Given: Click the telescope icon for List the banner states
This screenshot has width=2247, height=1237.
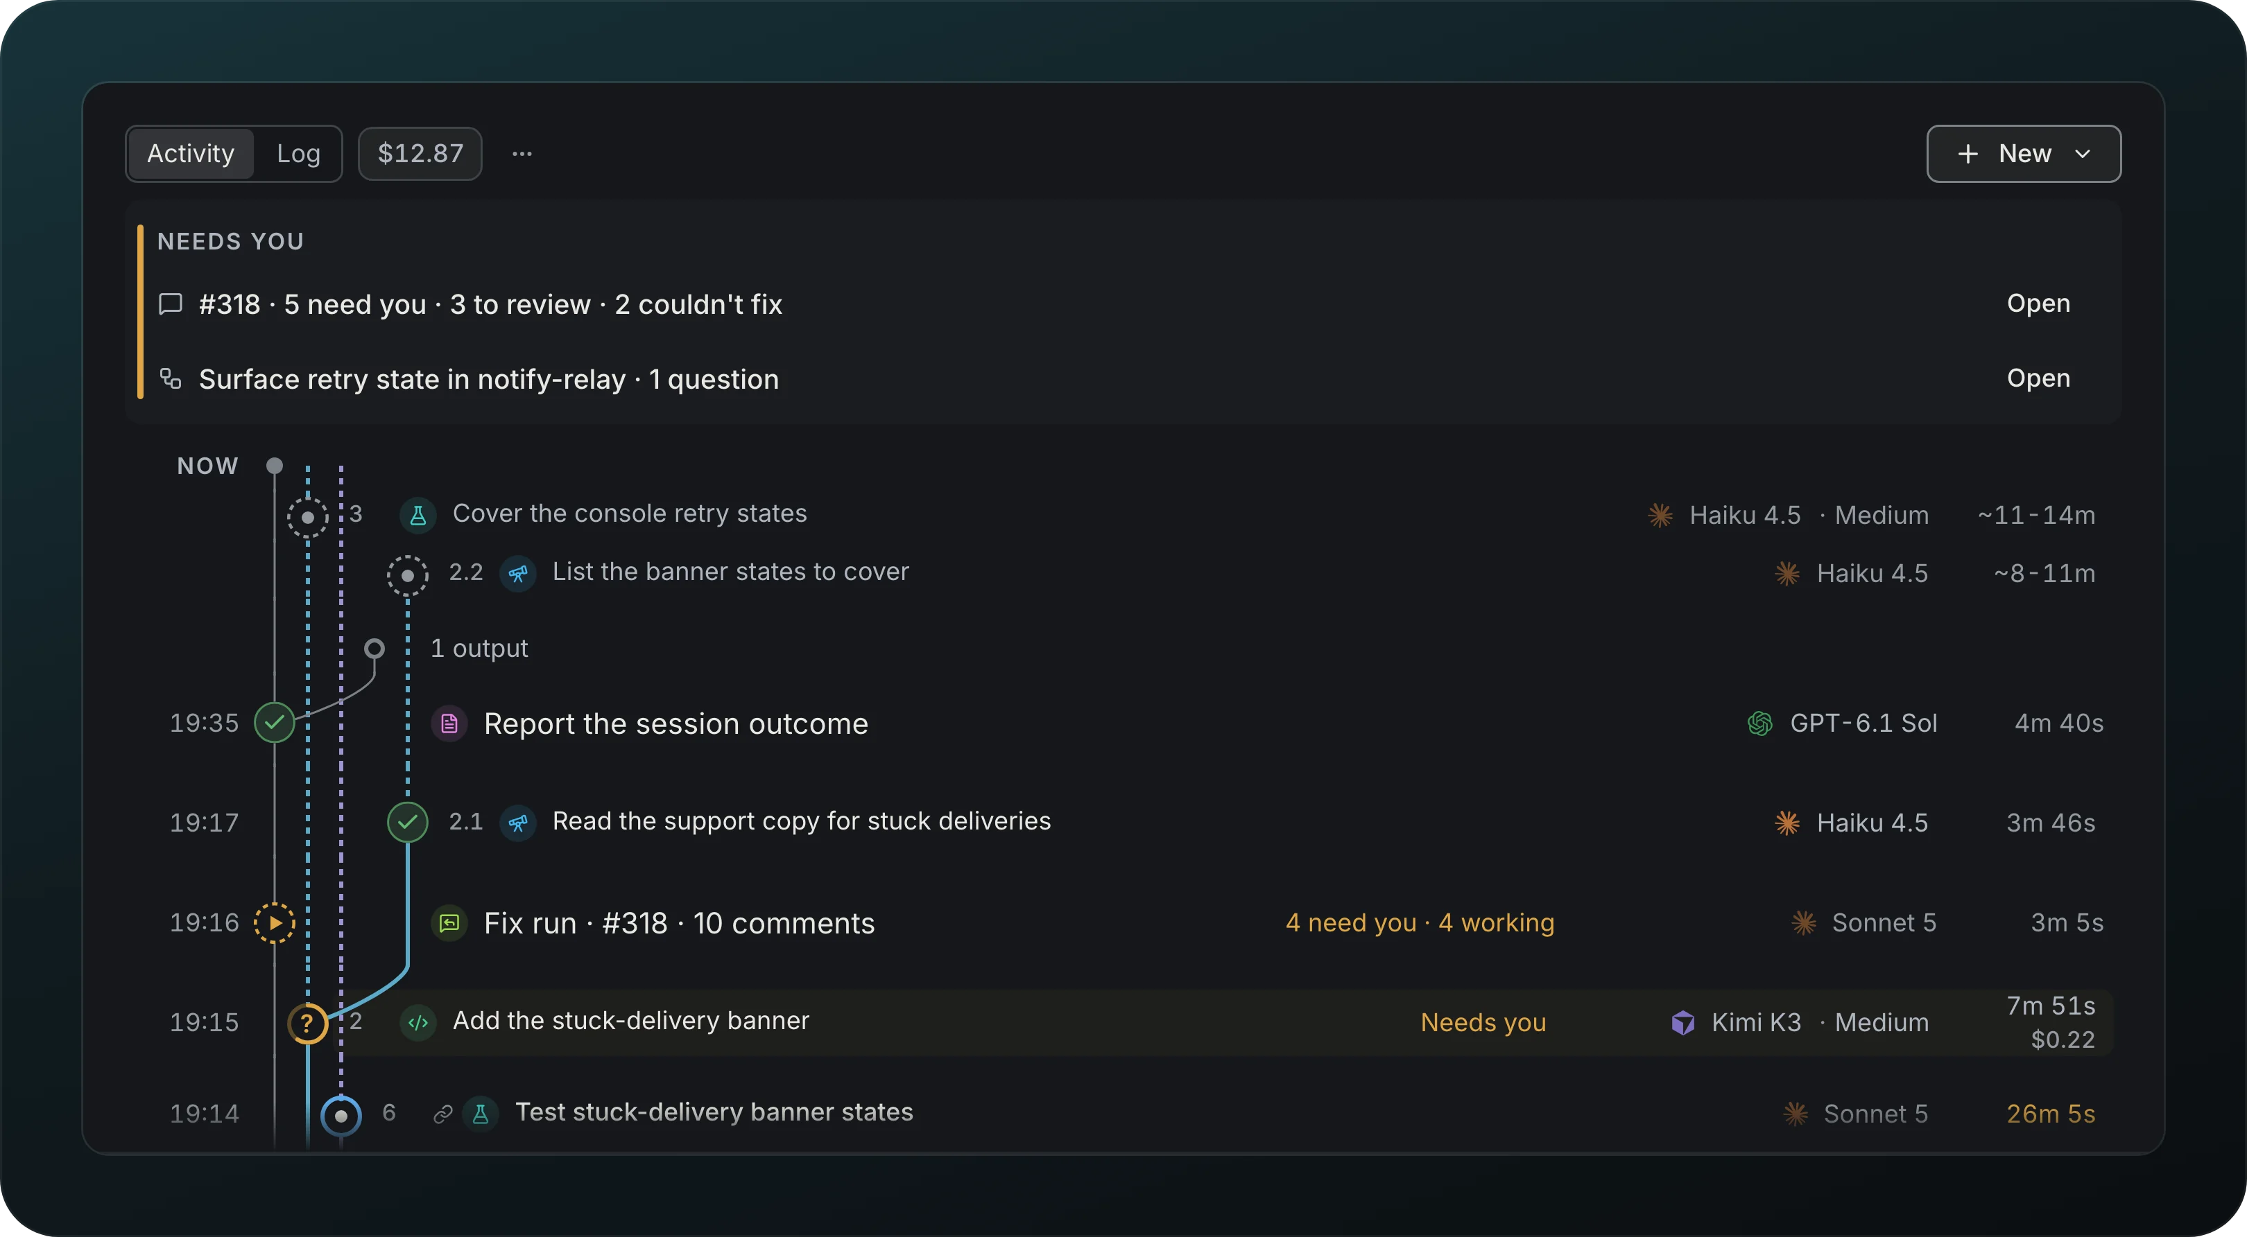Looking at the screenshot, I should tap(518, 574).
